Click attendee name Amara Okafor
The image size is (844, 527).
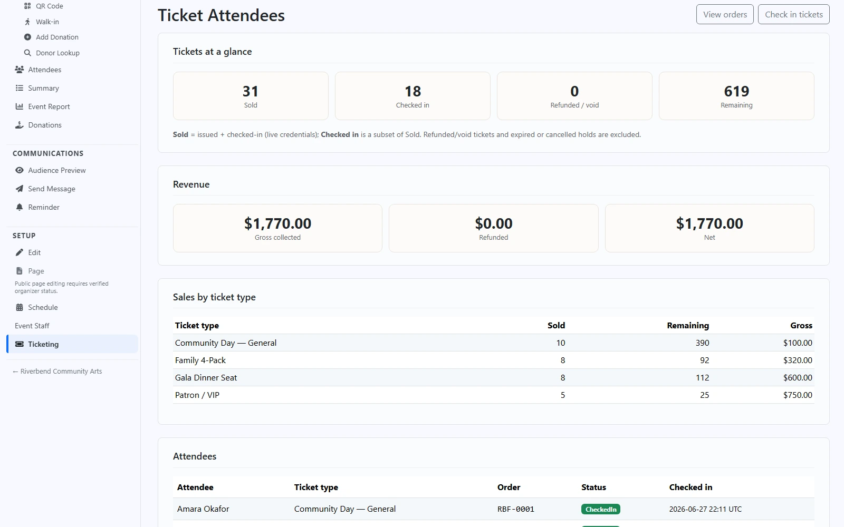[x=203, y=509]
